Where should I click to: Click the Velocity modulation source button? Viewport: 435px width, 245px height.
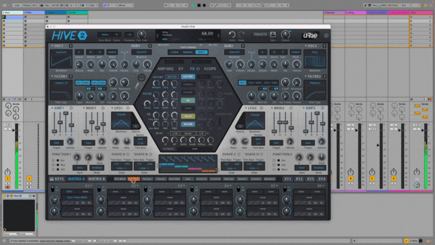click(x=161, y=179)
